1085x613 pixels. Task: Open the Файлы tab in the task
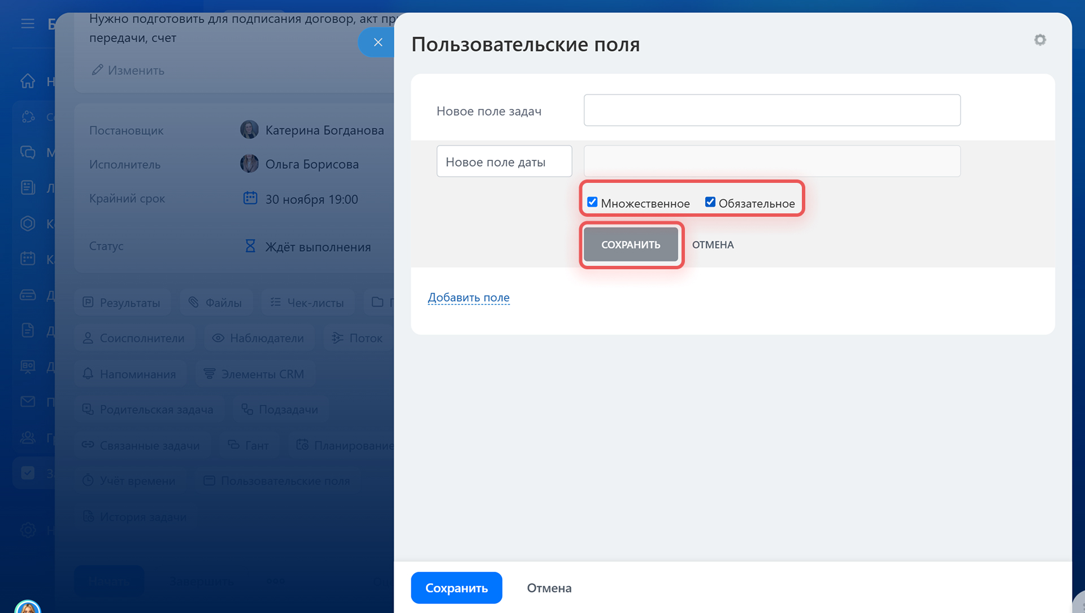coord(215,303)
